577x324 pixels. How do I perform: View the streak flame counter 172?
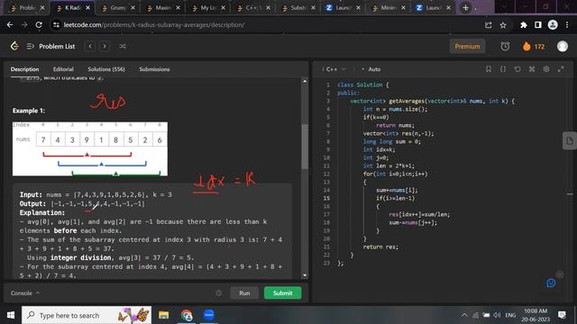[x=534, y=46]
